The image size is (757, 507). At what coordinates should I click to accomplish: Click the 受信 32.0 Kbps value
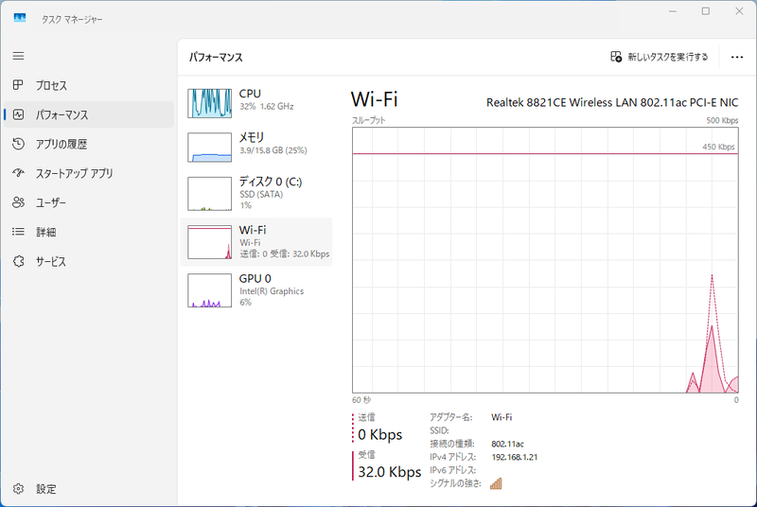tap(389, 472)
